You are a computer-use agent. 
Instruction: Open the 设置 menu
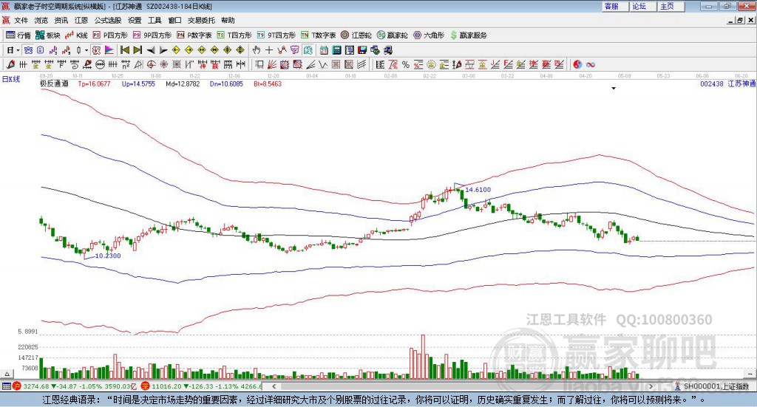click(135, 20)
